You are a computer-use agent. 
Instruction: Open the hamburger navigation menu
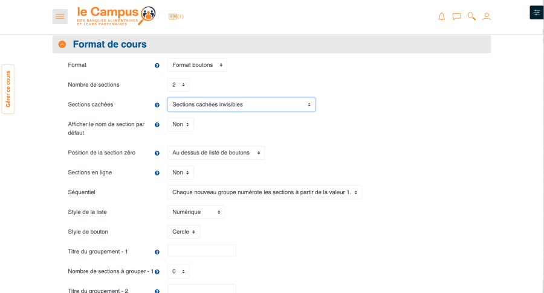tap(60, 16)
